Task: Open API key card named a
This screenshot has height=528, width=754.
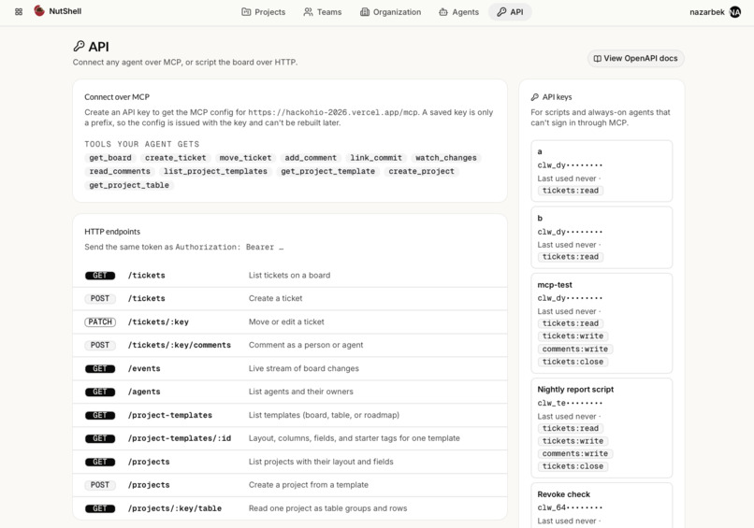Action: coord(602,171)
